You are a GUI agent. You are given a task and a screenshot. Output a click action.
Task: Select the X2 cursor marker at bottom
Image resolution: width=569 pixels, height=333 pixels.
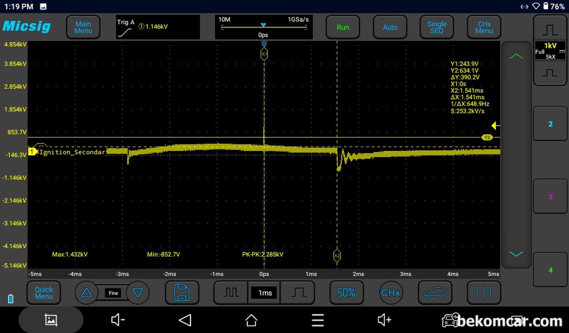click(x=337, y=256)
